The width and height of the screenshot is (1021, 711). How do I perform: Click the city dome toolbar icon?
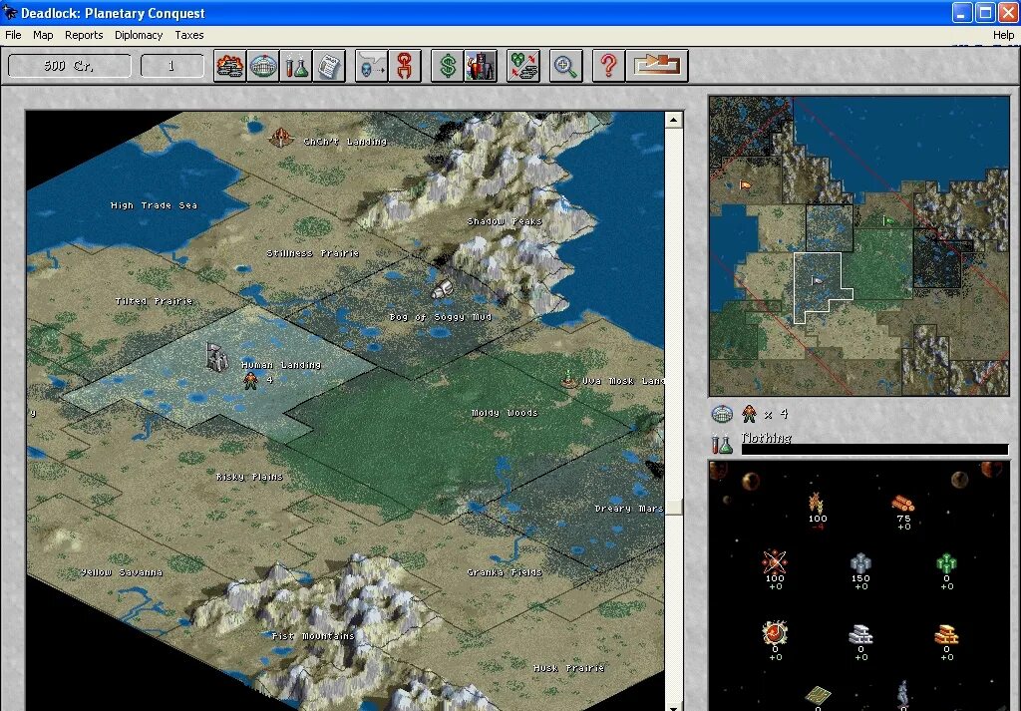click(263, 66)
